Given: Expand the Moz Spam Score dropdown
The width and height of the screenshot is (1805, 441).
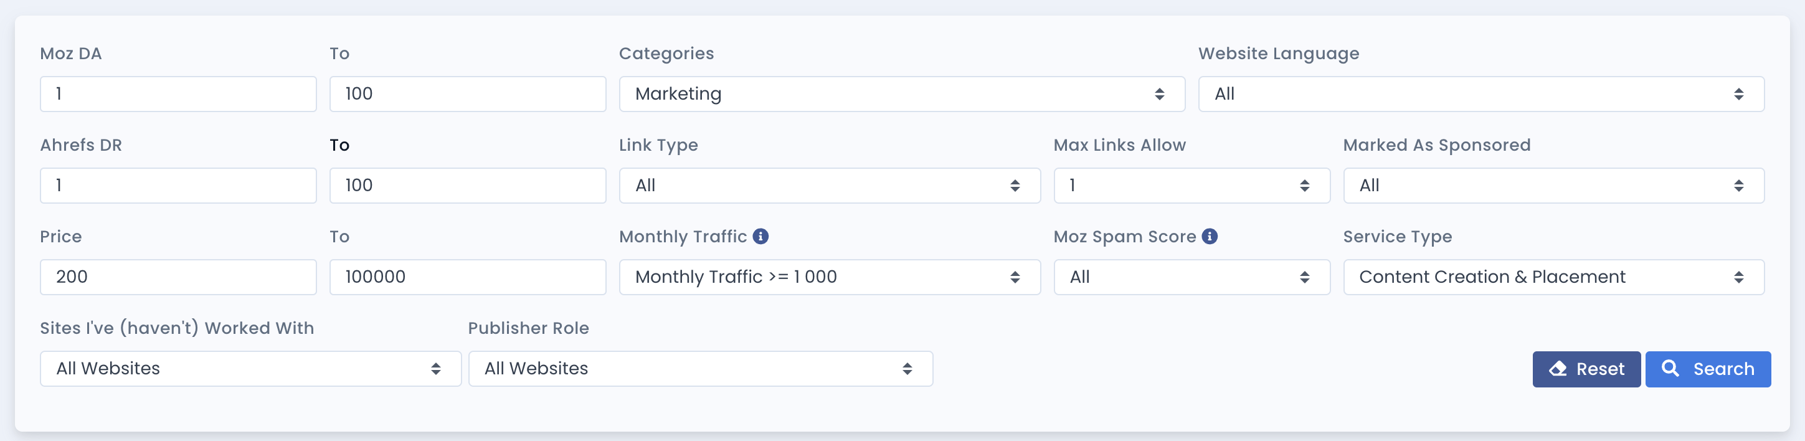Looking at the screenshot, I should pos(1190,277).
